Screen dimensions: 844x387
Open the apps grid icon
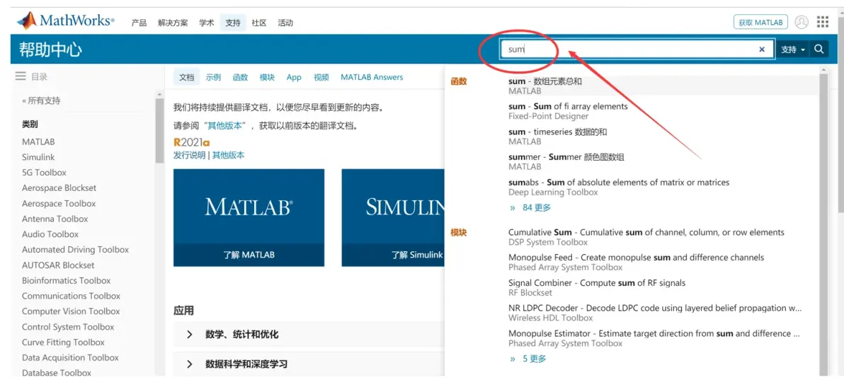pyautogui.click(x=823, y=22)
